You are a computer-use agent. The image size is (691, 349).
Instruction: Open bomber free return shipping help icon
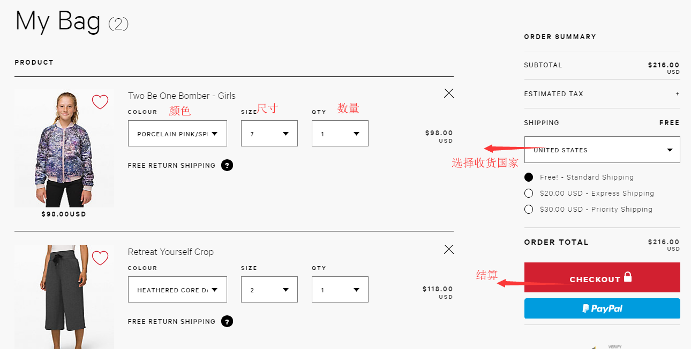click(x=227, y=165)
